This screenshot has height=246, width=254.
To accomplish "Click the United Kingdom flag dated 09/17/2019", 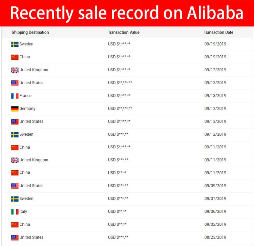I will click(x=15, y=70).
